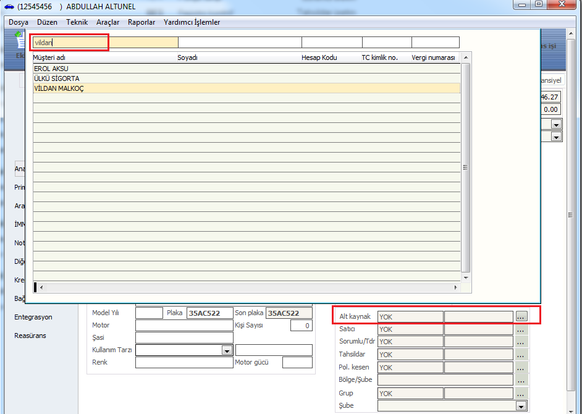Open the Raporlar menu

click(x=141, y=22)
